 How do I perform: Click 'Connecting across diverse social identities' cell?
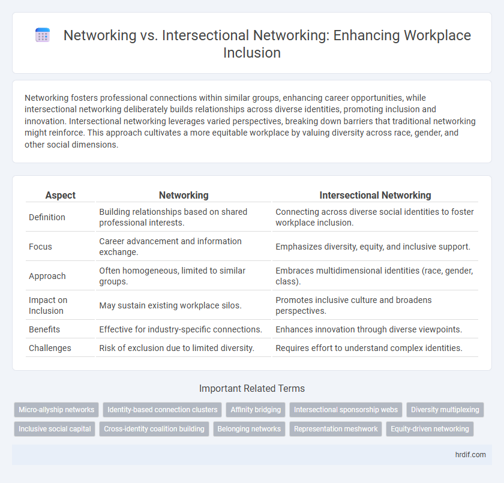tap(375, 217)
